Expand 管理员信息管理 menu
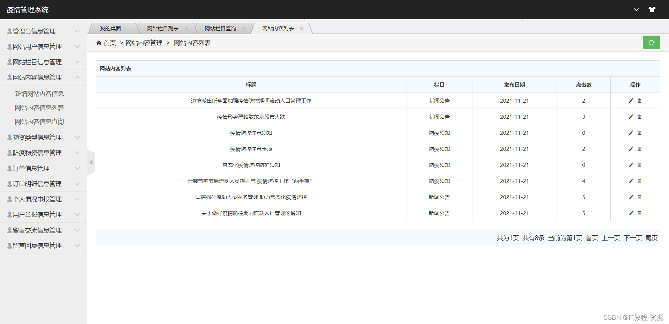 coord(43,31)
